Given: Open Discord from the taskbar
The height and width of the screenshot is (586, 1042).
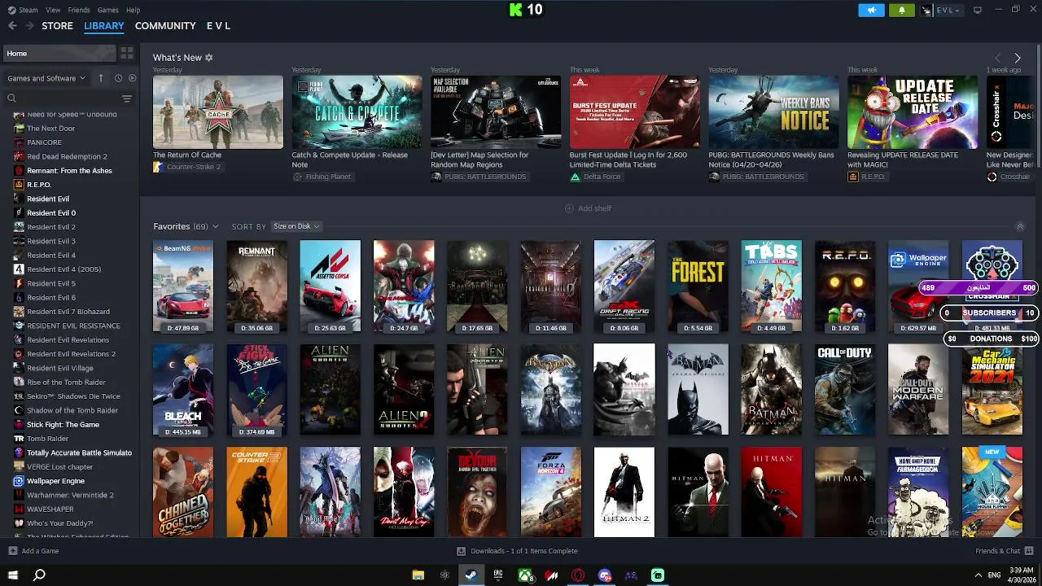Looking at the screenshot, I should click(x=605, y=575).
